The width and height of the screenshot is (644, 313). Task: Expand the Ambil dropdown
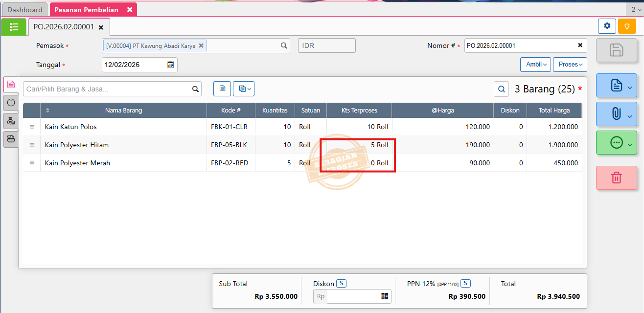pos(535,65)
